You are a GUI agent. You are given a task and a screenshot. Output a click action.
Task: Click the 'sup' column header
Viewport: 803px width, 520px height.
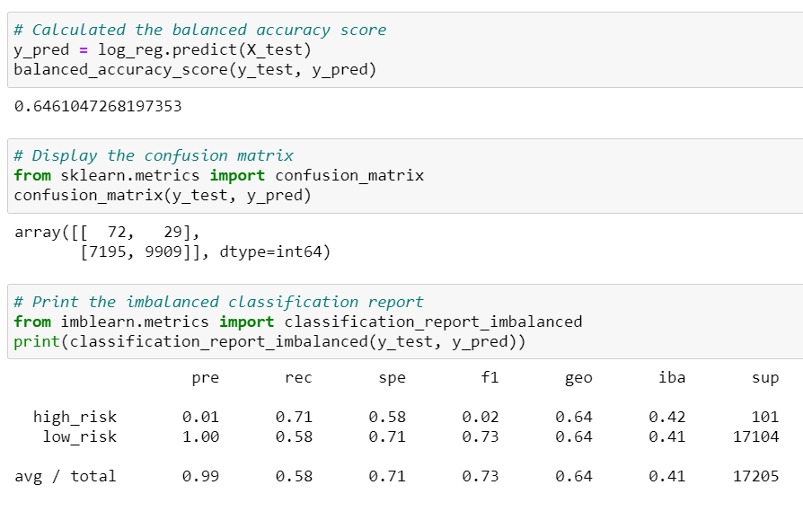(x=765, y=378)
